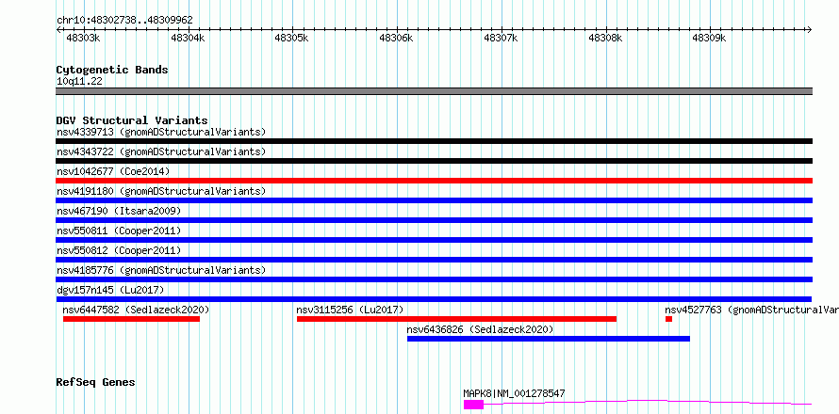Open the nsv4191180 (gnomADStructuralVariants) label

(161, 191)
